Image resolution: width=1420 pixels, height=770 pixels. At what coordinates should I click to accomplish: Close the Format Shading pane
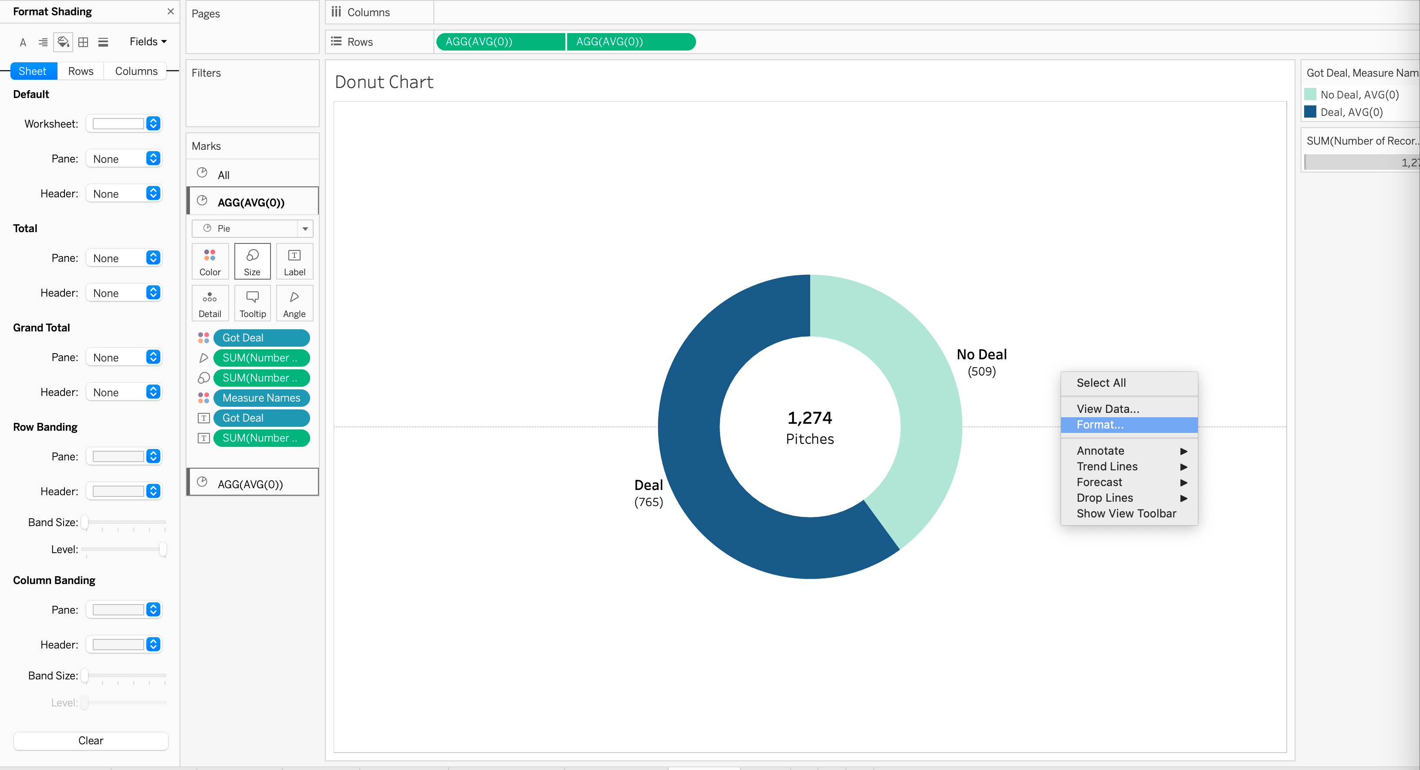click(x=170, y=12)
